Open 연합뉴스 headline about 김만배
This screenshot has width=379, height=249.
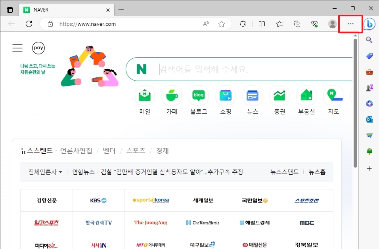click(172, 172)
